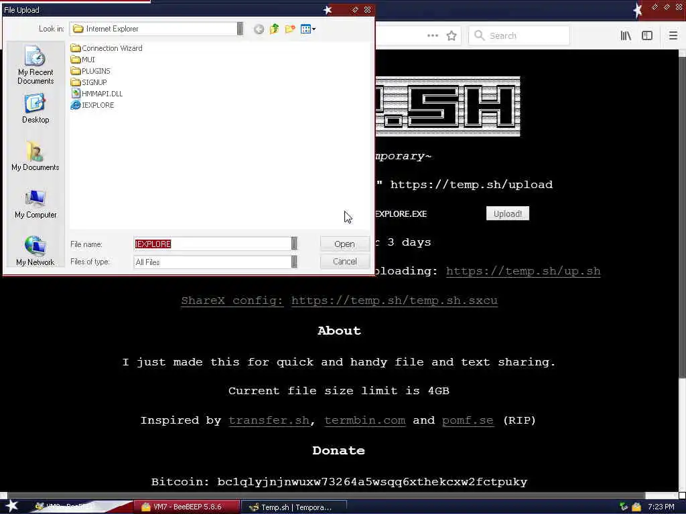The width and height of the screenshot is (686, 514).
Task: Click the horizontal scrollbar at bottom
Action: pos(326,496)
